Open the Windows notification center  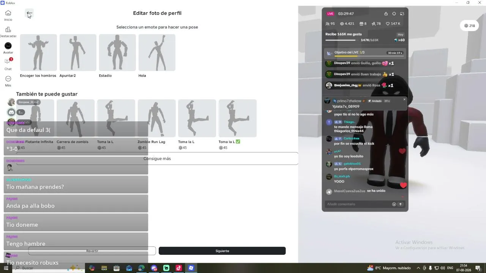478,268
